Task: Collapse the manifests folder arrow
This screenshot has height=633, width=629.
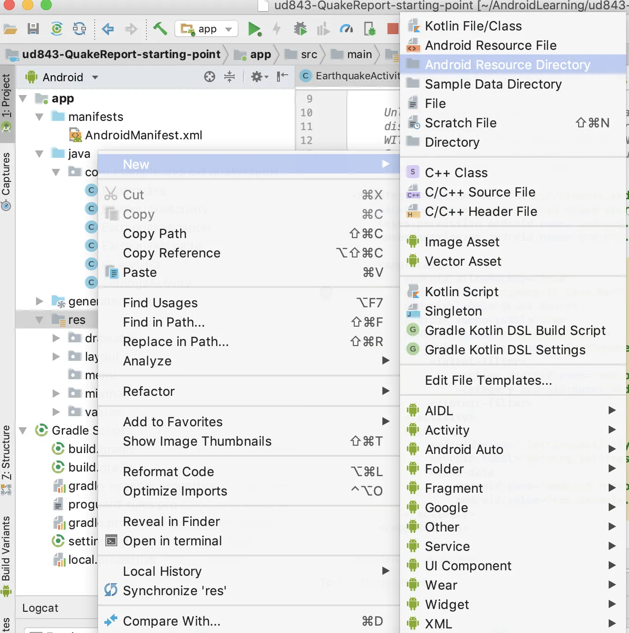Action: (39, 117)
